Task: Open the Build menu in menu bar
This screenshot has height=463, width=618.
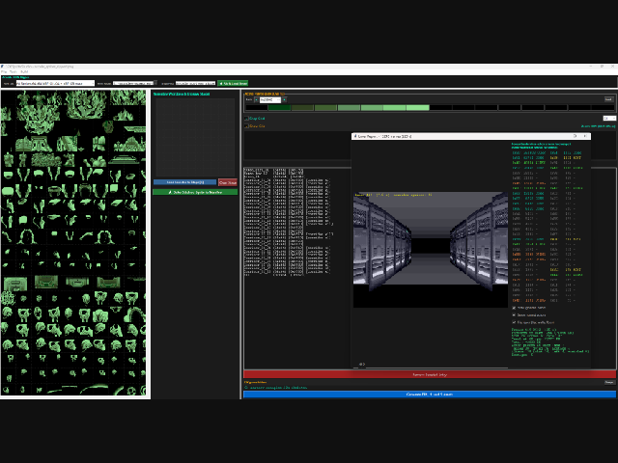Action: 24,72
